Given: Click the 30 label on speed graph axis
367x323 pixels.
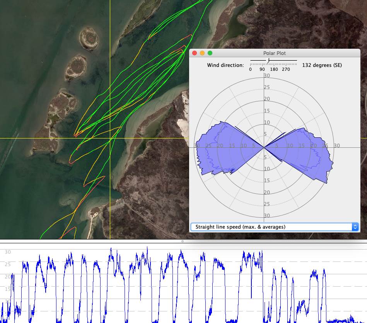Looking at the screenshot, I should [8, 252].
